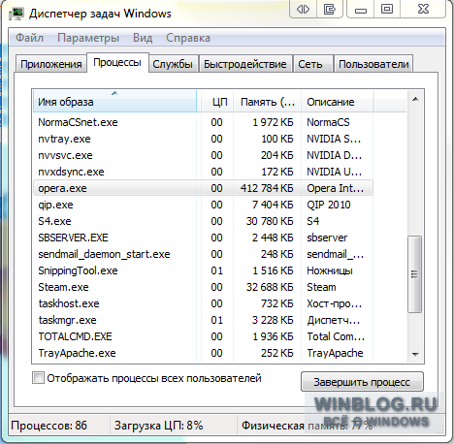Open the Вид menu
The height and width of the screenshot is (444, 454).
(143, 38)
